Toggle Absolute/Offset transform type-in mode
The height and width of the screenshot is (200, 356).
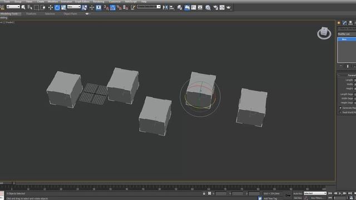(x=209, y=193)
